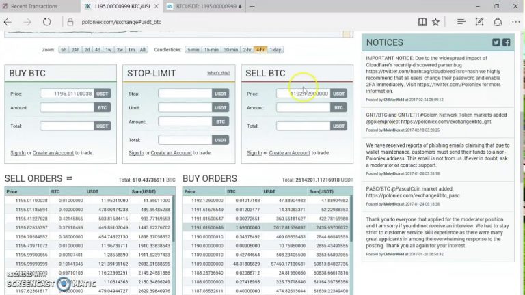Open Edge more options ellipsis
525x295 pixels.
[x=516, y=22]
